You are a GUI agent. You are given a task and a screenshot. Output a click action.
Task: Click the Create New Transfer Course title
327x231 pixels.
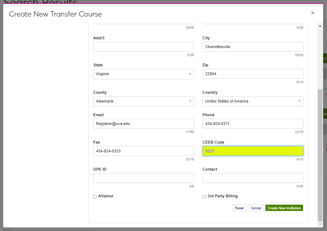tap(56, 14)
